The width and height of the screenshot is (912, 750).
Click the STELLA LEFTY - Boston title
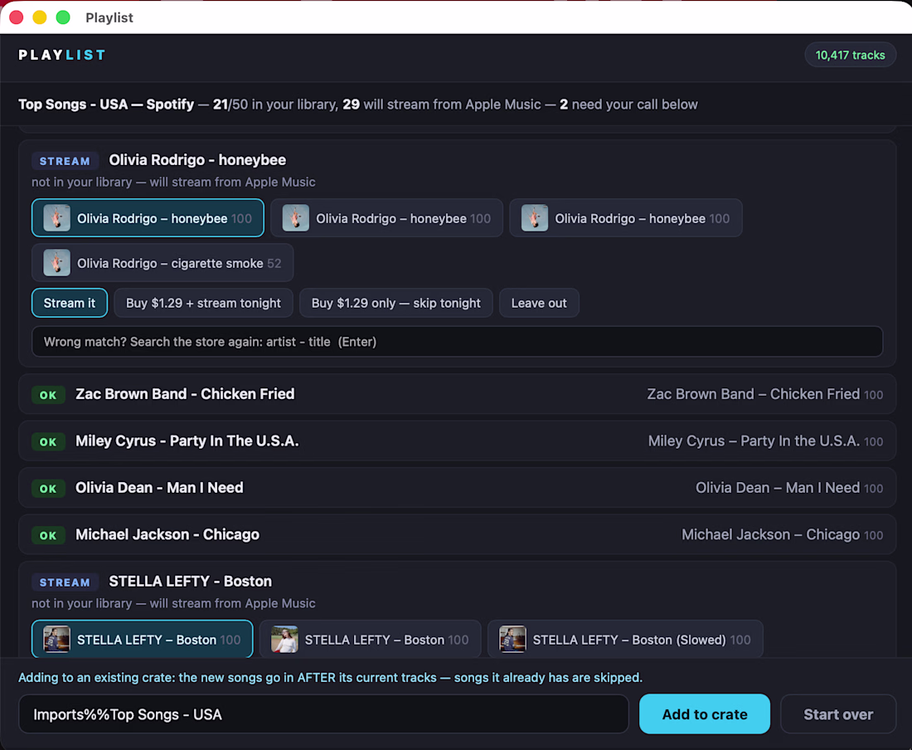(x=190, y=582)
